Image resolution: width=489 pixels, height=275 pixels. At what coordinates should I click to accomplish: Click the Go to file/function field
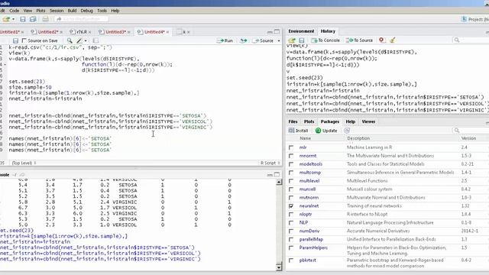pos(82,19)
